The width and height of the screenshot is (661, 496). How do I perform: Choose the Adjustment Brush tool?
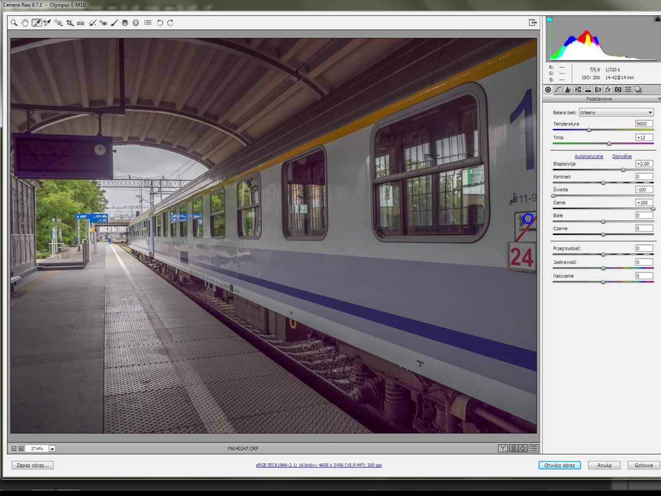114,23
